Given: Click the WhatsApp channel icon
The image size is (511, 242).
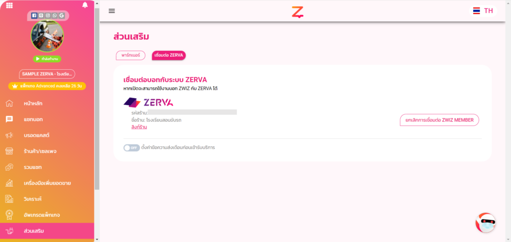Looking at the screenshot, I should [x=54, y=15].
